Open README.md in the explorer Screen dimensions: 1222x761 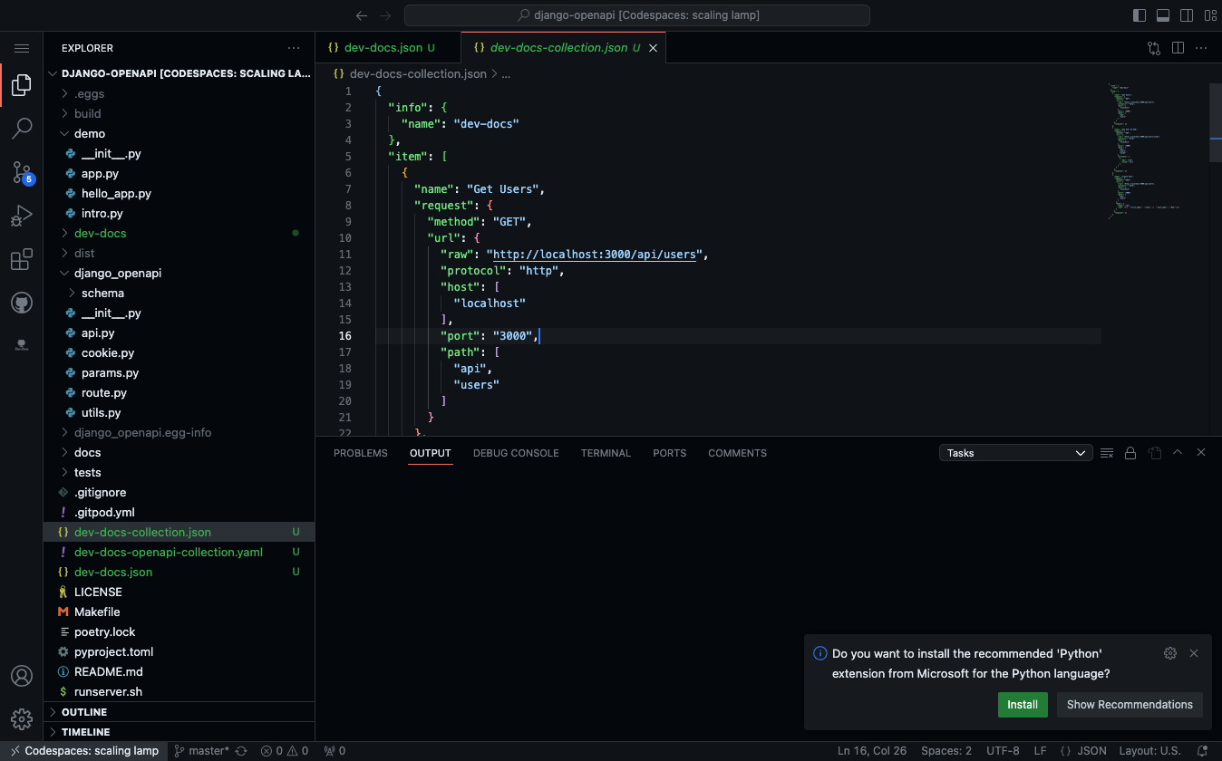coord(109,671)
